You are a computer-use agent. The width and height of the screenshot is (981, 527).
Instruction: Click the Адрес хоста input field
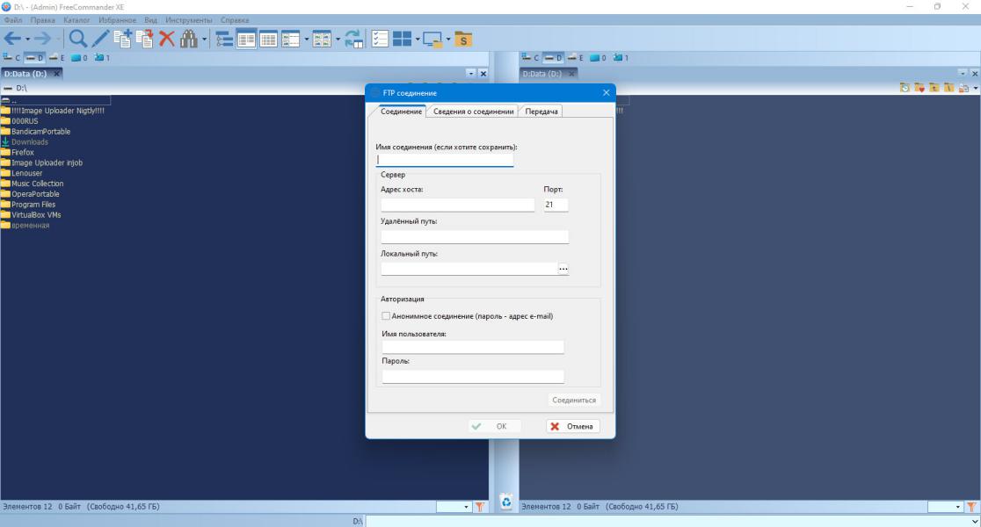(x=457, y=205)
